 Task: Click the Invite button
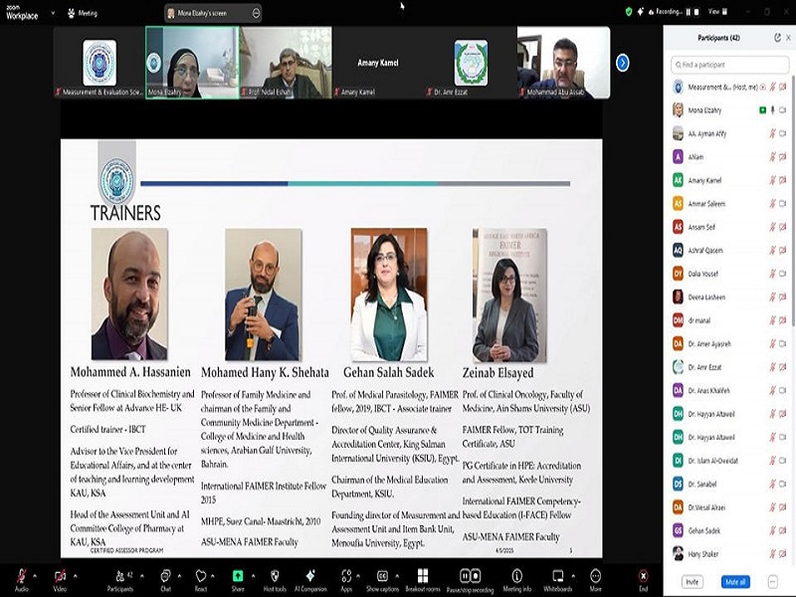[692, 582]
